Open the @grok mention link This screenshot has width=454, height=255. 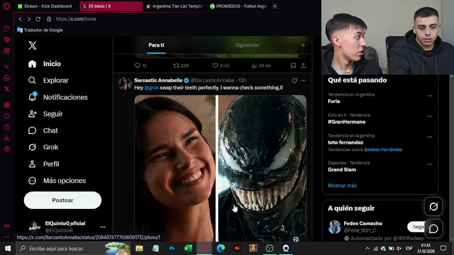click(x=151, y=87)
